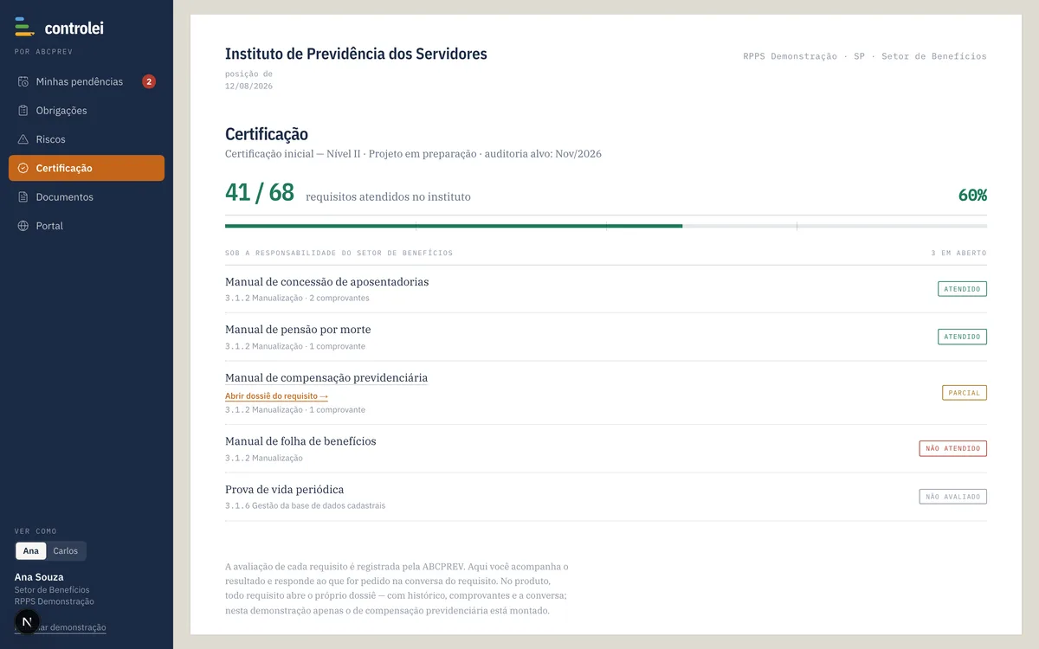Viewport: 1039px width, 649px height.
Task: Select Prova de vida periódica row
Action: point(606,497)
